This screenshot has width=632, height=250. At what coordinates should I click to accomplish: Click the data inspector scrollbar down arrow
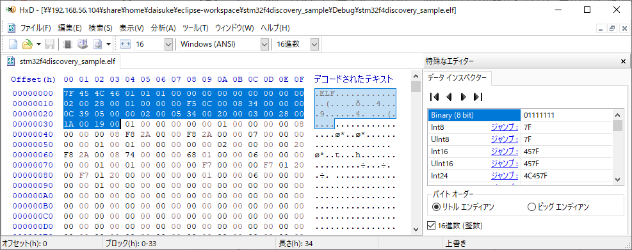tap(617, 180)
